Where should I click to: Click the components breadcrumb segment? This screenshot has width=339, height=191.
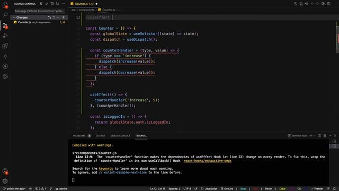86,10
